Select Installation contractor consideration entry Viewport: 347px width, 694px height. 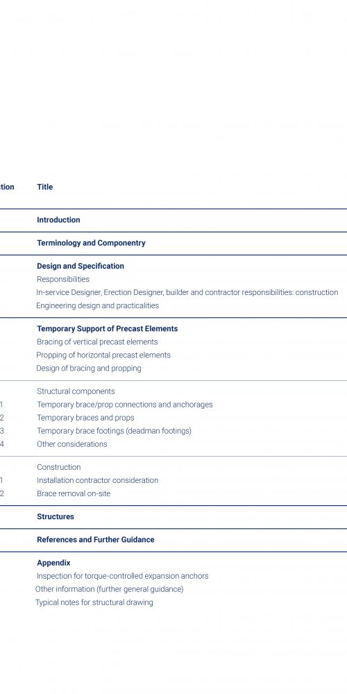pos(97,480)
